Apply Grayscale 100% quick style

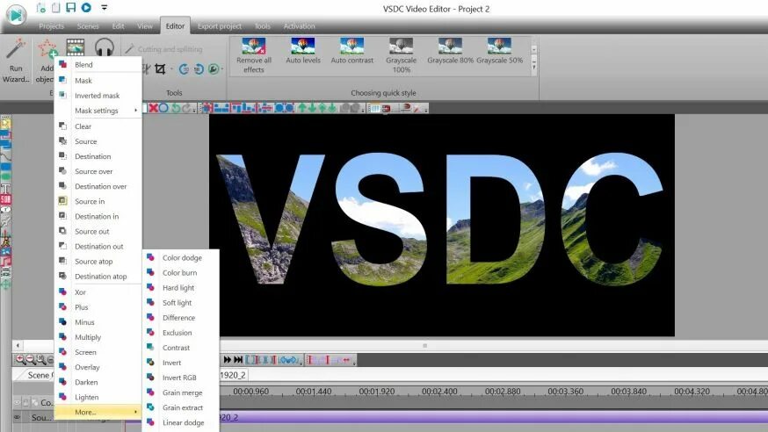coord(402,55)
